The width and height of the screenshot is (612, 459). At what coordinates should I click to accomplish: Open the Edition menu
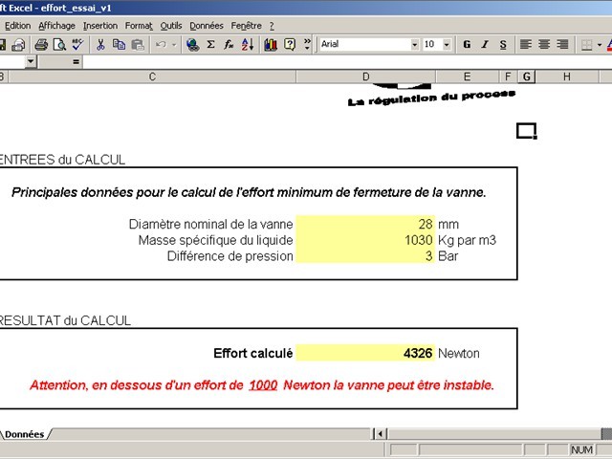point(17,26)
